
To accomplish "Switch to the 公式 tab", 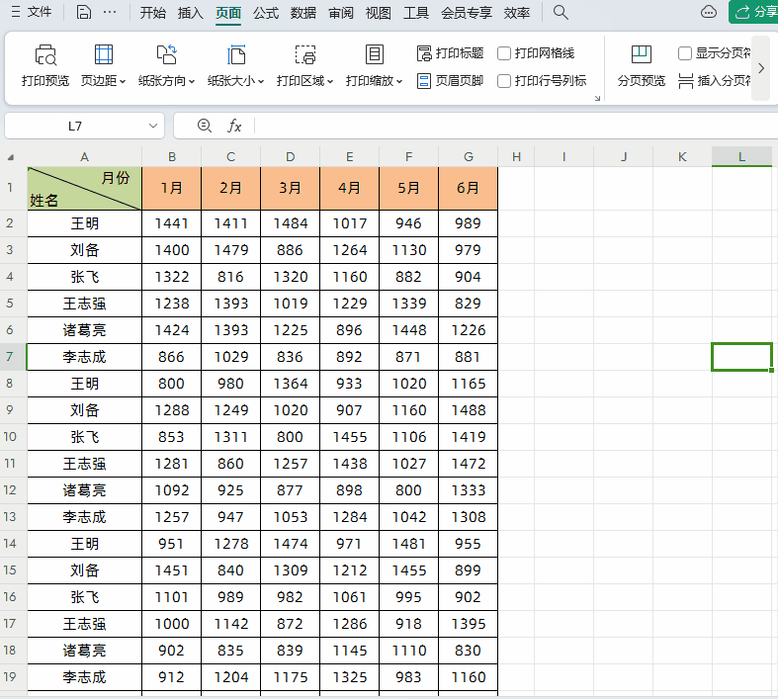I will 266,13.
